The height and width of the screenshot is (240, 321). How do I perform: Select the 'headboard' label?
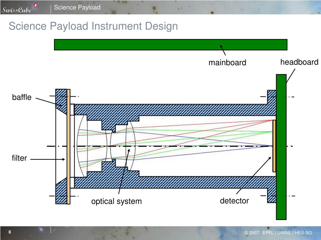(x=299, y=62)
